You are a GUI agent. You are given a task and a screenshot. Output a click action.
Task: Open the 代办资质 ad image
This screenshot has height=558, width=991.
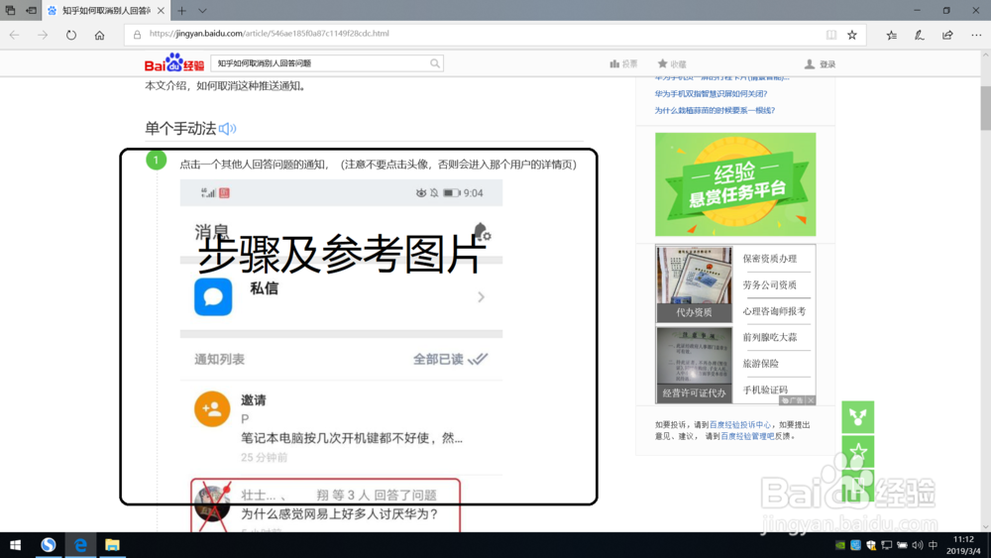click(694, 283)
